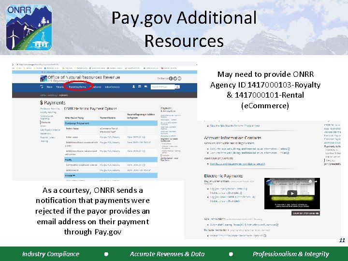This screenshot has height=261, width=348.
Task: Open the Reporting/Paying menu
Action: pyautogui.click(x=77, y=87)
